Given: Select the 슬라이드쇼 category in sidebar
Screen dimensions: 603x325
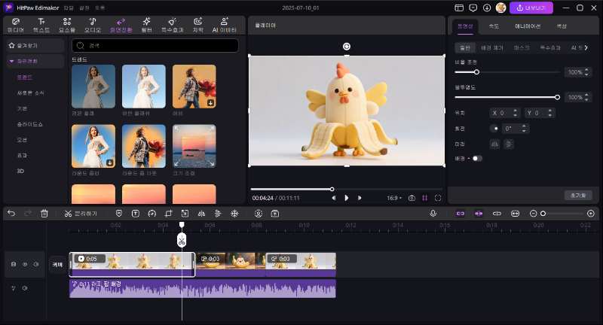Looking at the screenshot, I should click(29, 124).
